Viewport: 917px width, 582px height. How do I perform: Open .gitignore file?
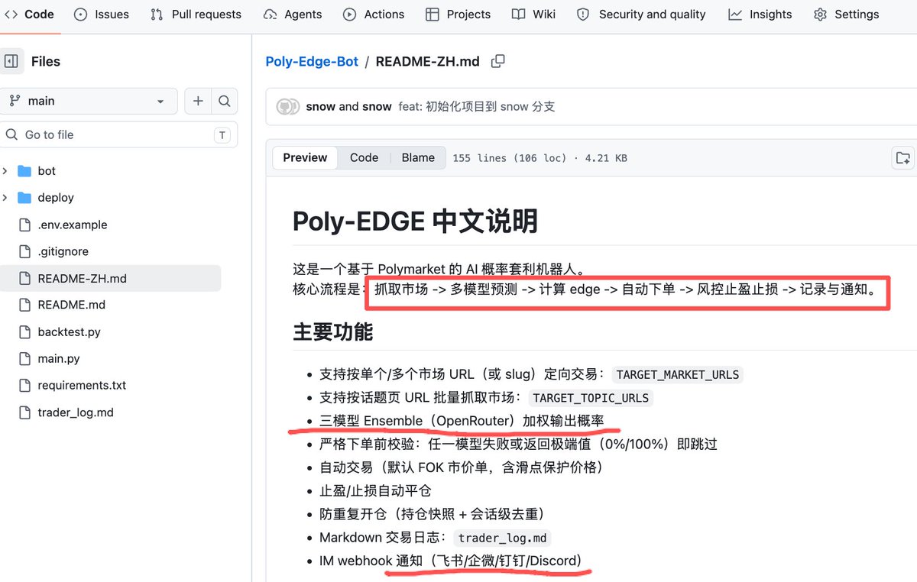[x=63, y=251]
